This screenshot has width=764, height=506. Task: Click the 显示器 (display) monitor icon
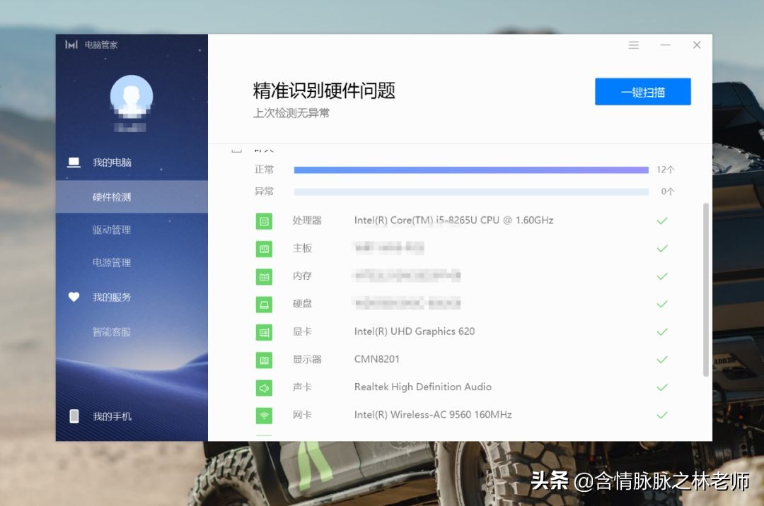tap(264, 360)
